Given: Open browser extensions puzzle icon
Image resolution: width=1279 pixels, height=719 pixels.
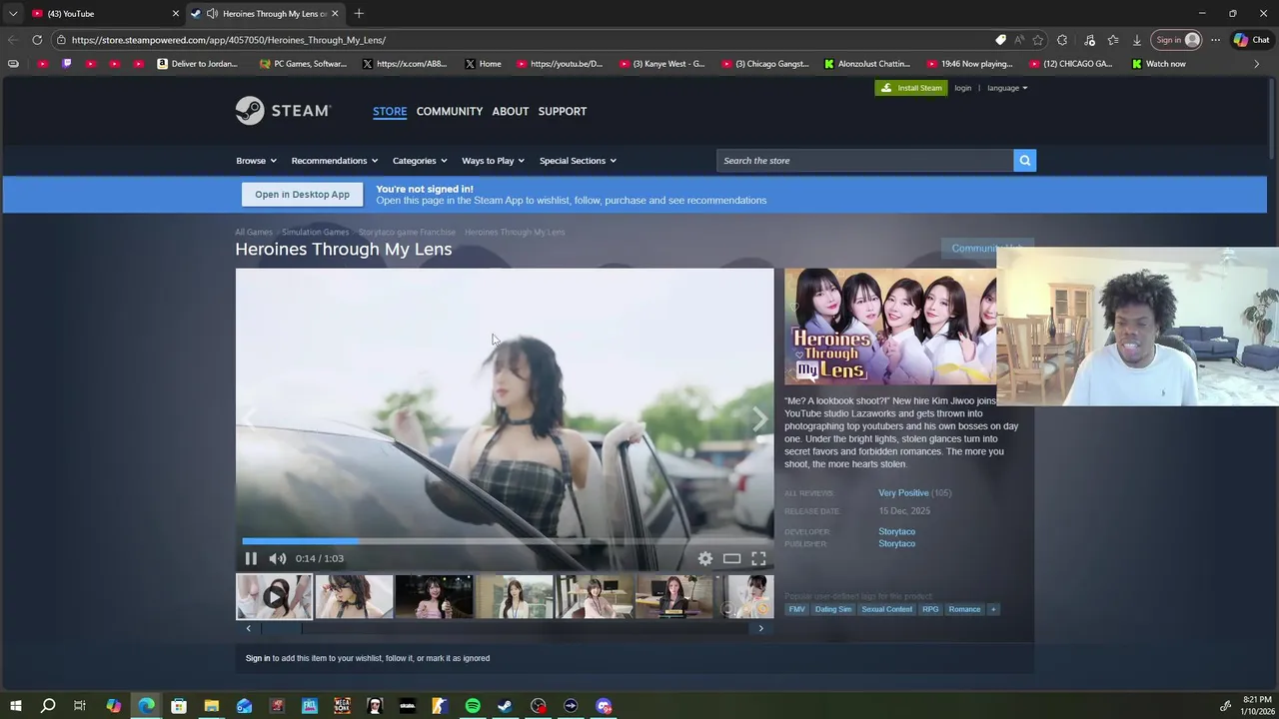Looking at the screenshot, I should 1062,40.
